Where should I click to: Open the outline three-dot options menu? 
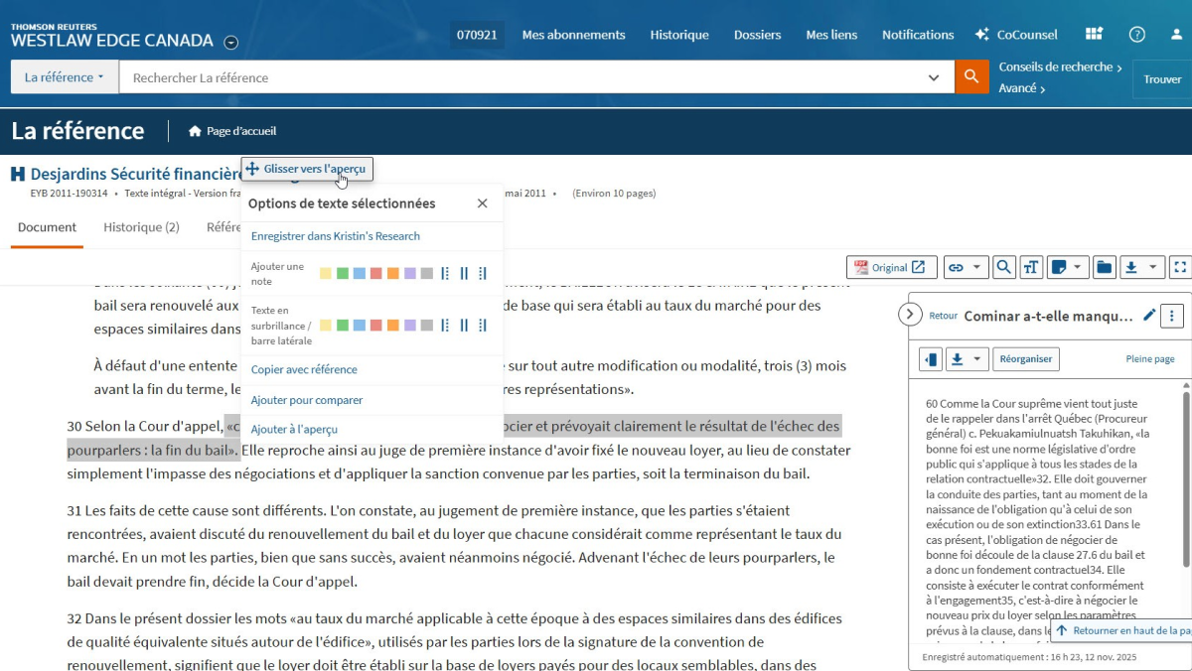point(1172,316)
